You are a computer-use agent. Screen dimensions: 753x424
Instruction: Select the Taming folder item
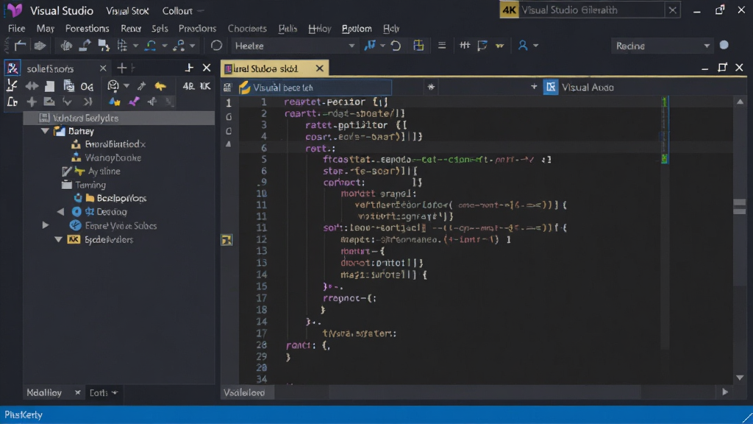click(x=84, y=185)
